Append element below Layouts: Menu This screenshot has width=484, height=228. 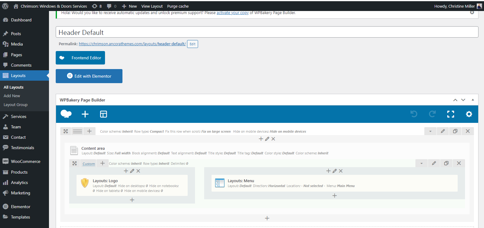[x=335, y=196]
